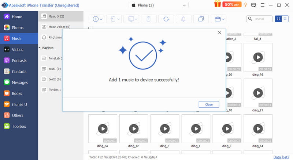Switch to list view
293x160 pixels.
coord(285,19)
